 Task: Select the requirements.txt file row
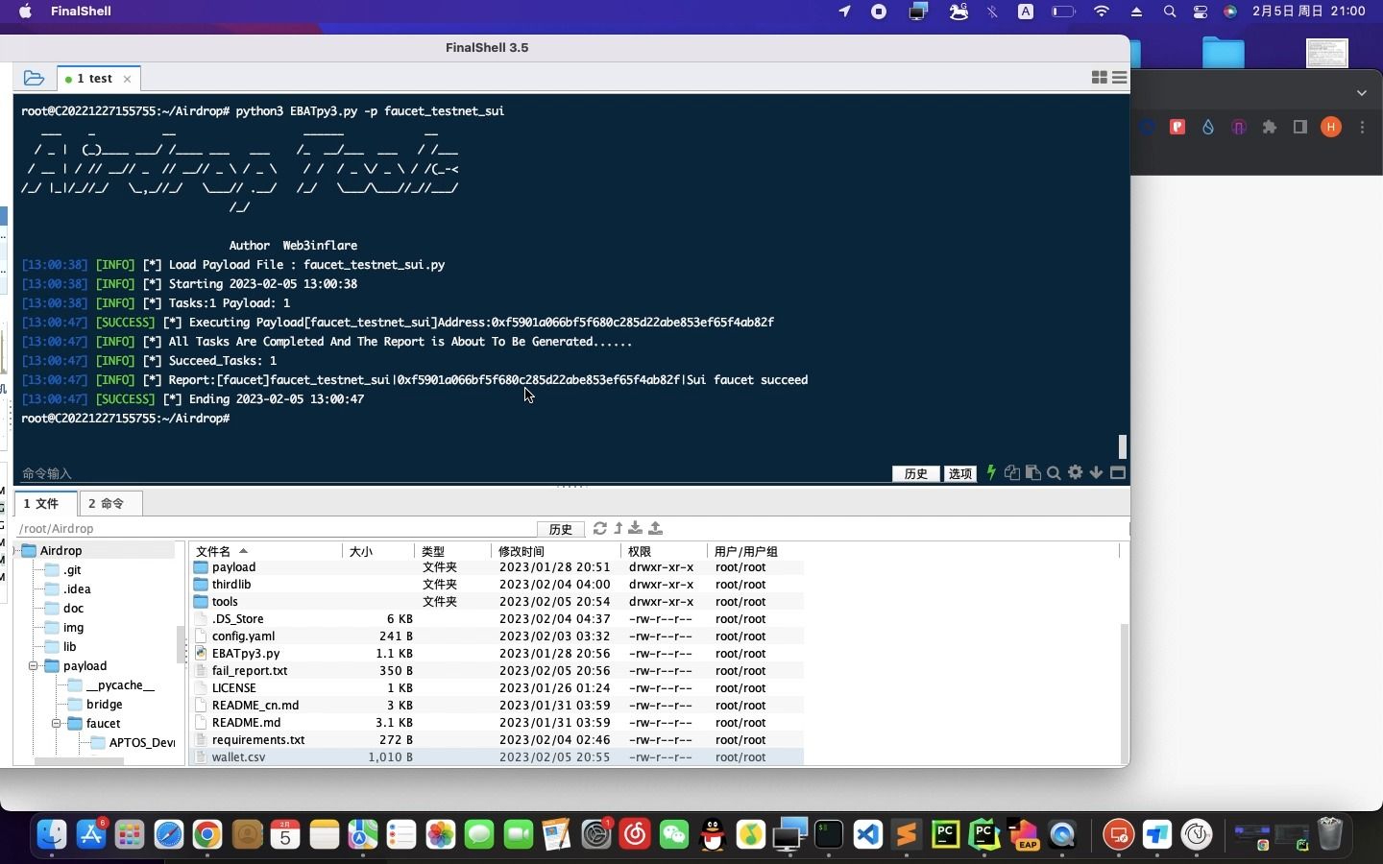click(497, 740)
